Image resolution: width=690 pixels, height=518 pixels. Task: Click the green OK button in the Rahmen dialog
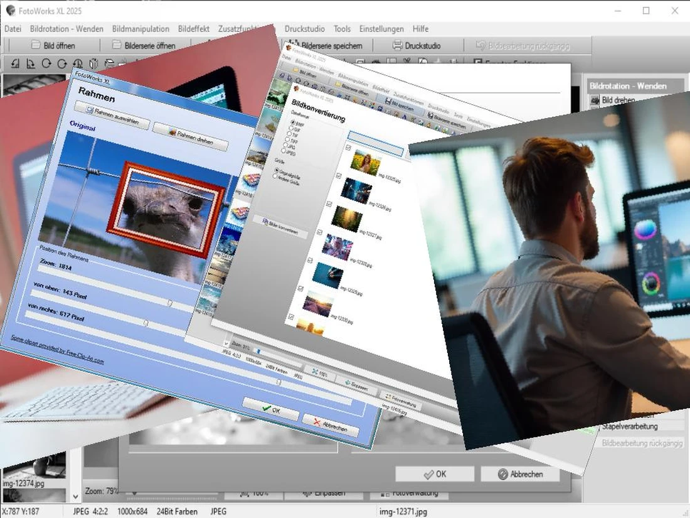[x=271, y=409]
